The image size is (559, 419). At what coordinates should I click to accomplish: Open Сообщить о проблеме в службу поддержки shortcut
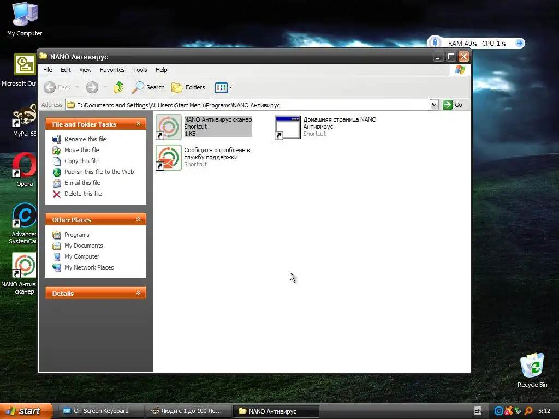coord(203,157)
